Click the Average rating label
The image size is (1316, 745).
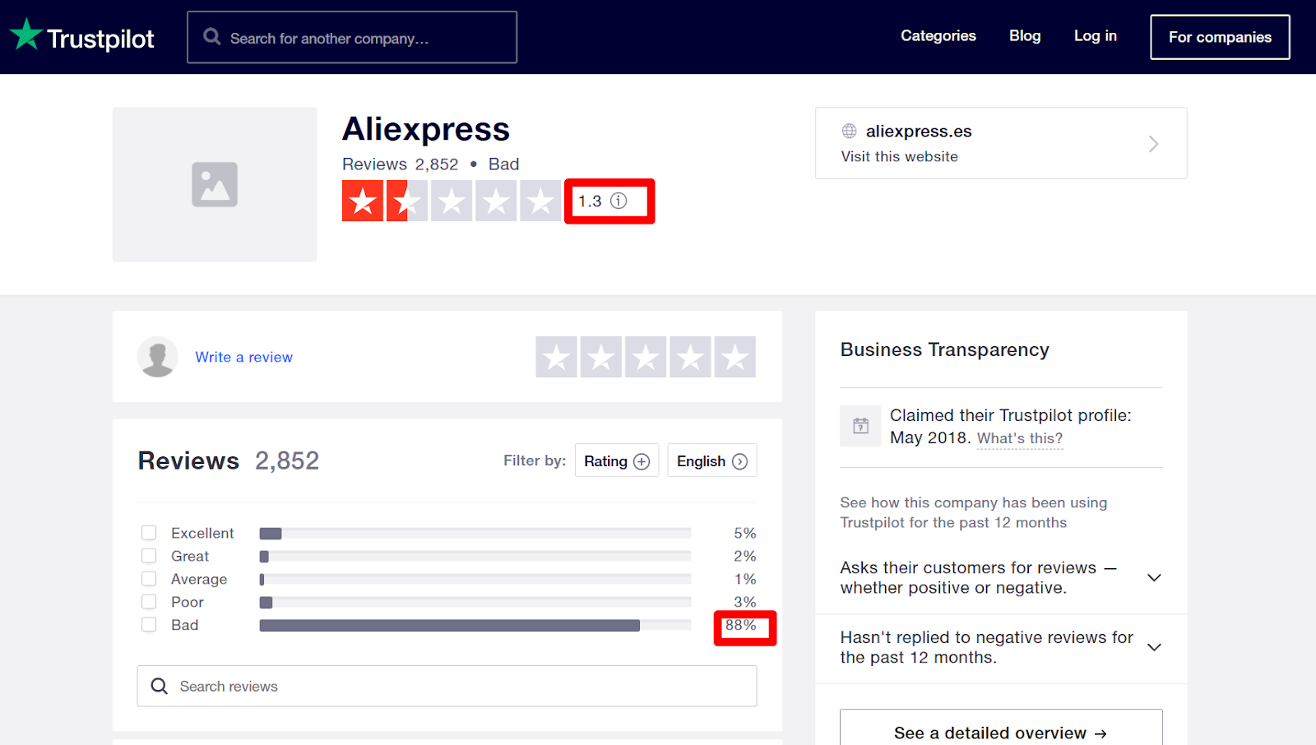tap(199, 580)
